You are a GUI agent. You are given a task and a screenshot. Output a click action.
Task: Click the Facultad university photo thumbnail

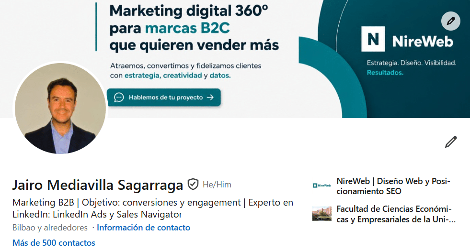tap(321, 213)
